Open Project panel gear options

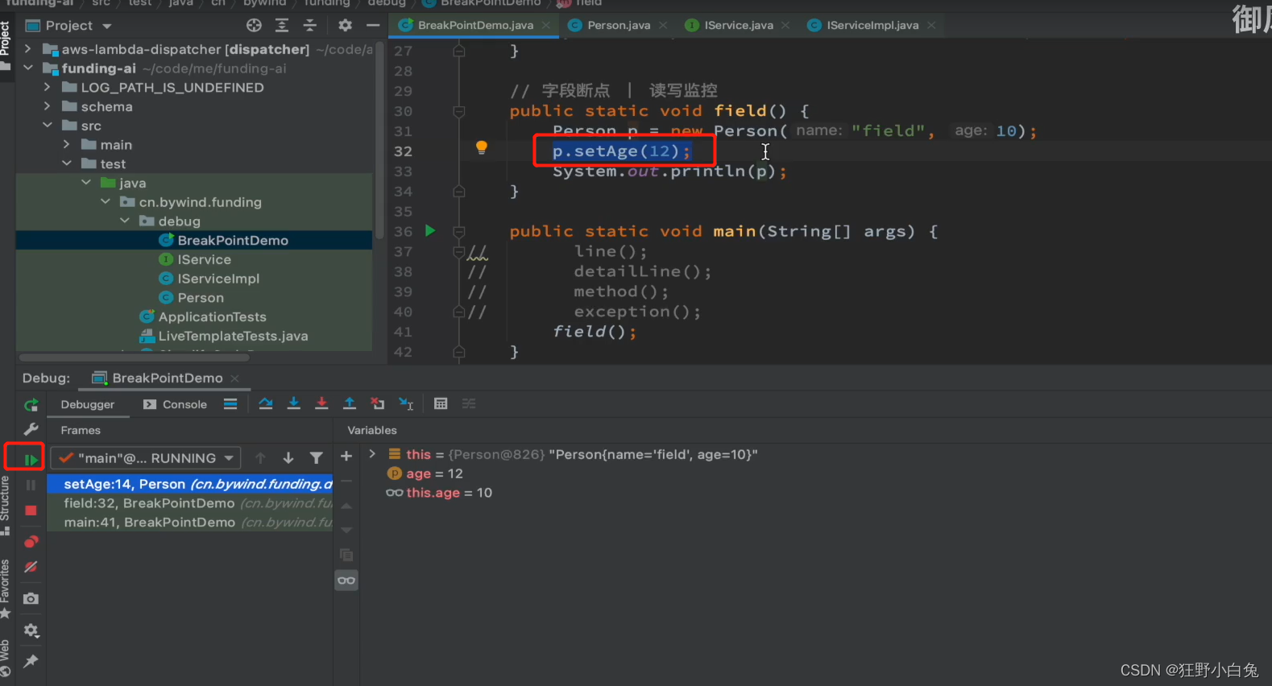click(x=346, y=26)
